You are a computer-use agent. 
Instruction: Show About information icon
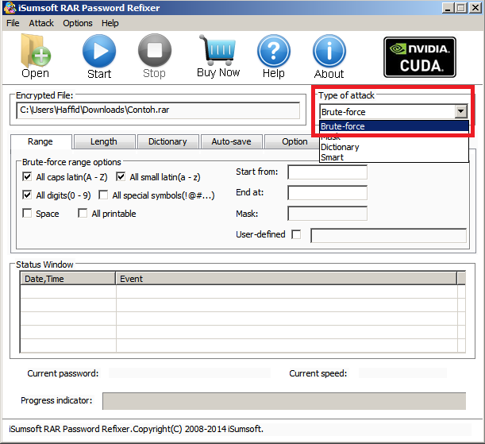coord(329,51)
